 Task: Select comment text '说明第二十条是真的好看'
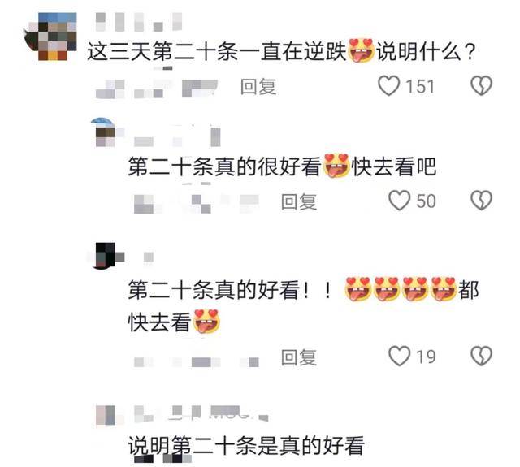pyautogui.click(x=246, y=446)
